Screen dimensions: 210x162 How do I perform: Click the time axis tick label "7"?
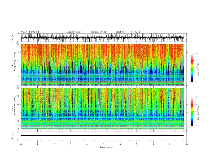point(137,144)
